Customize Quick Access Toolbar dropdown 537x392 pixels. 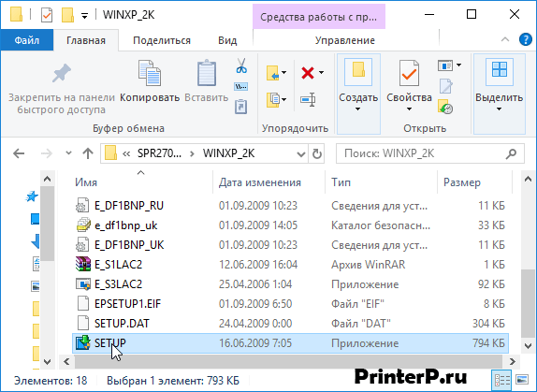coord(84,15)
